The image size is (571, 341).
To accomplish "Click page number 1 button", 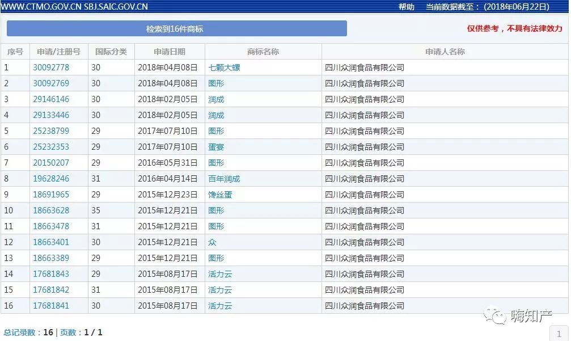I will coord(559,334).
